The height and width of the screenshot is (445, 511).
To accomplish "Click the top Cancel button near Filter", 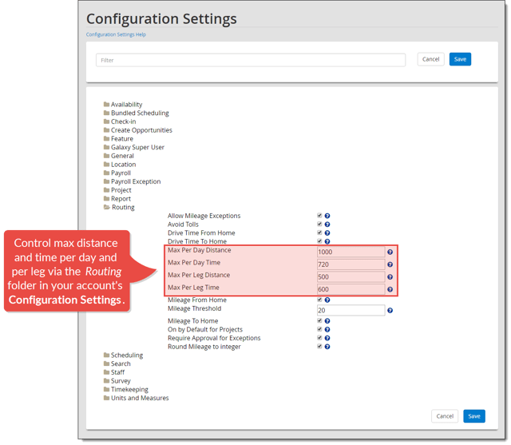I will click(430, 59).
